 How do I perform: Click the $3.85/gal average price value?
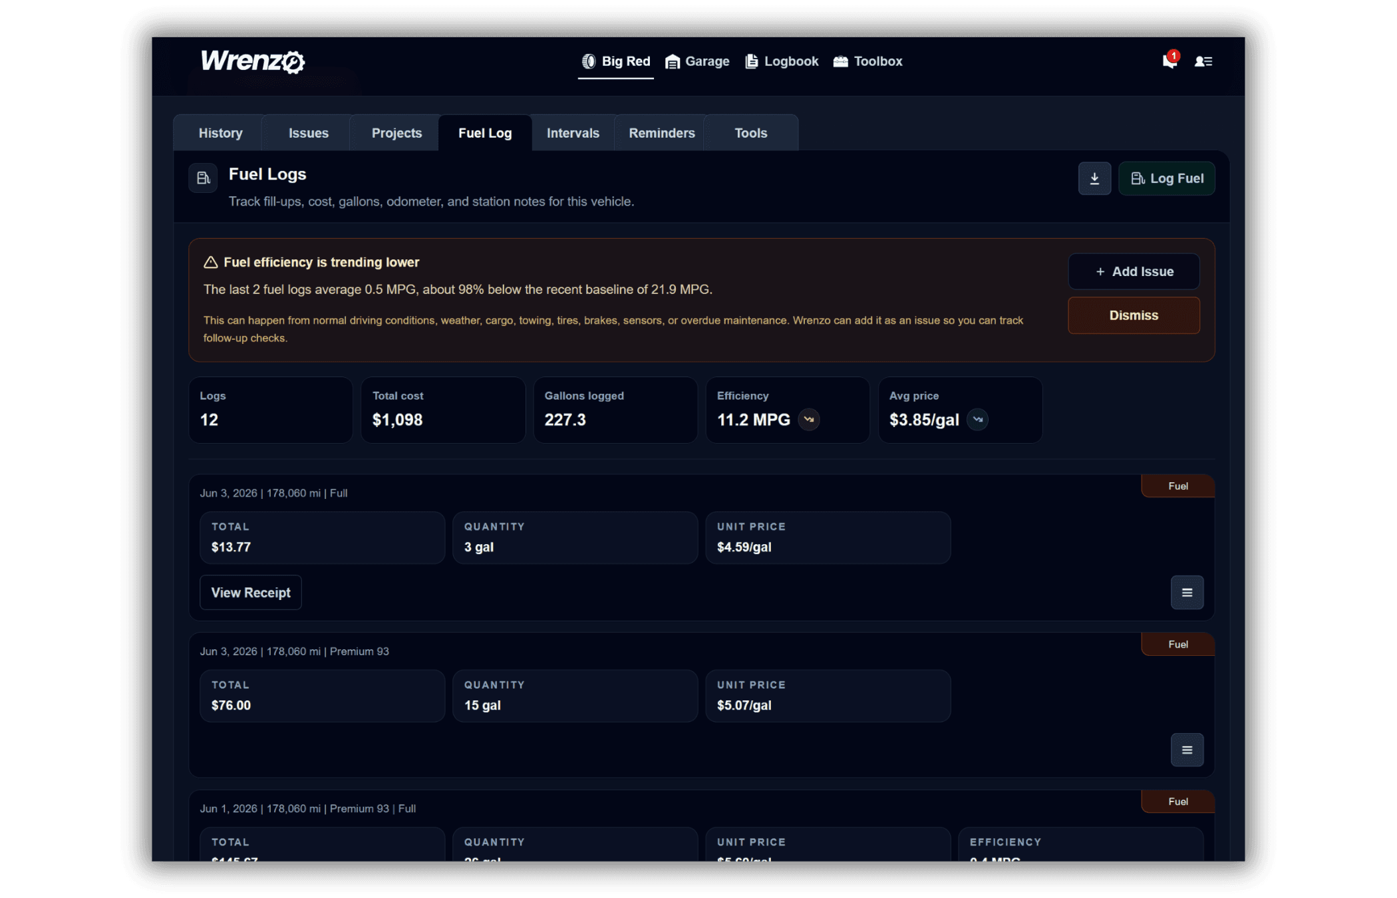(x=924, y=420)
